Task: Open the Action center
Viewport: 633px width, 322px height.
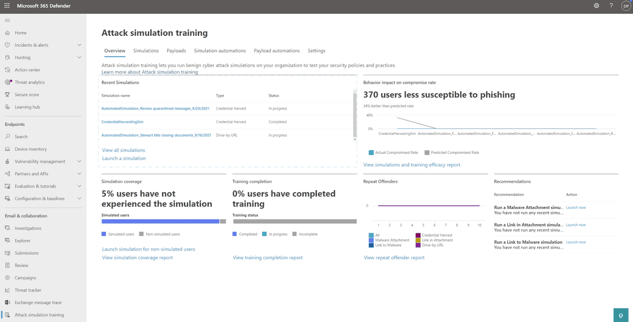Action: tap(27, 70)
